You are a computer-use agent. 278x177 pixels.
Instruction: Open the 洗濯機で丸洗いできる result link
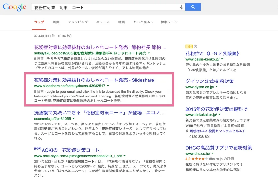pyautogui.click(x=99, y=113)
